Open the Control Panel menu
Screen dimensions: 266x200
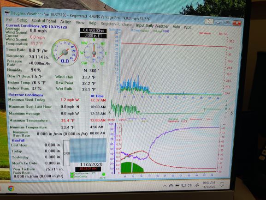[x=44, y=21]
